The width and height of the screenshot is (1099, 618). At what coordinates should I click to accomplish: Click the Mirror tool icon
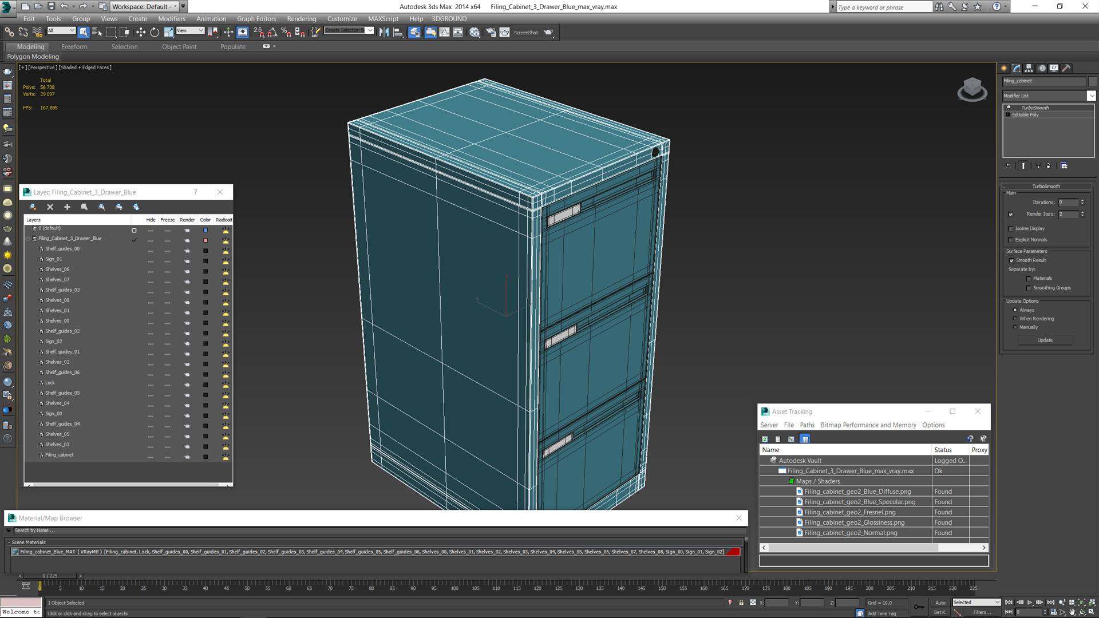(x=384, y=33)
